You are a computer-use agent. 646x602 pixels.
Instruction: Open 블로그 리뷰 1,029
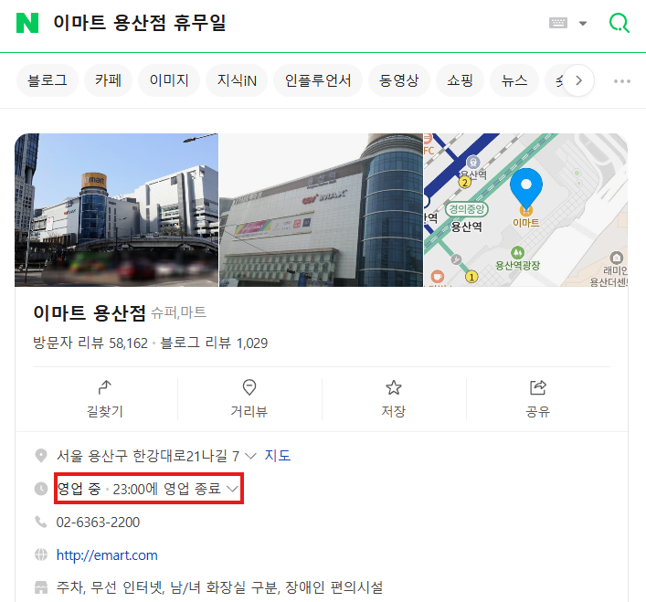214,343
